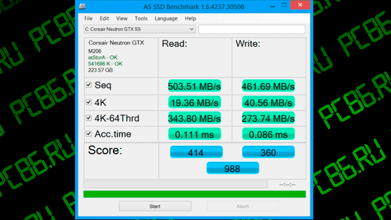Screen dimensions: 391x220
Task: Click the green overall progress bar
Action: coord(194,194)
